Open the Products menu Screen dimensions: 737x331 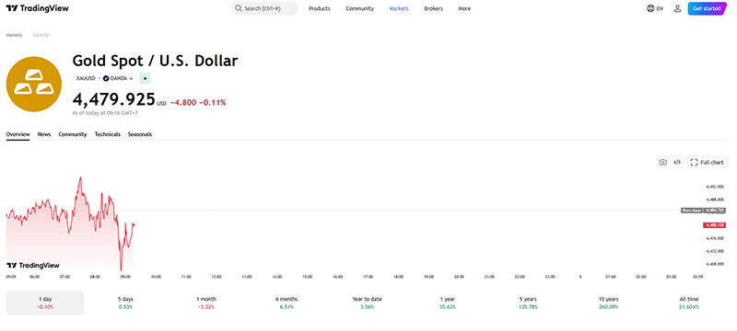[319, 8]
